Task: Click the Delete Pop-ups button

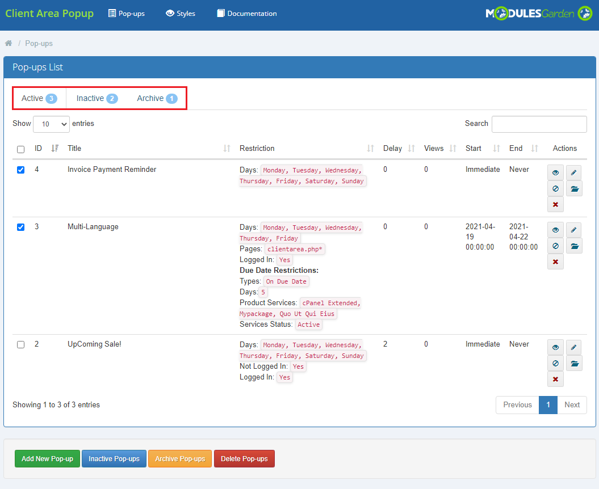Action: pos(245,458)
